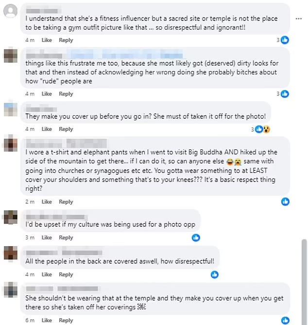Screen dimensions: 308x325
Task: Click like reaction on Big Buddha comment
Action: point(285,201)
